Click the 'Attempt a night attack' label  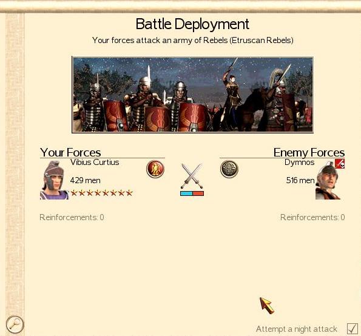[297, 329]
